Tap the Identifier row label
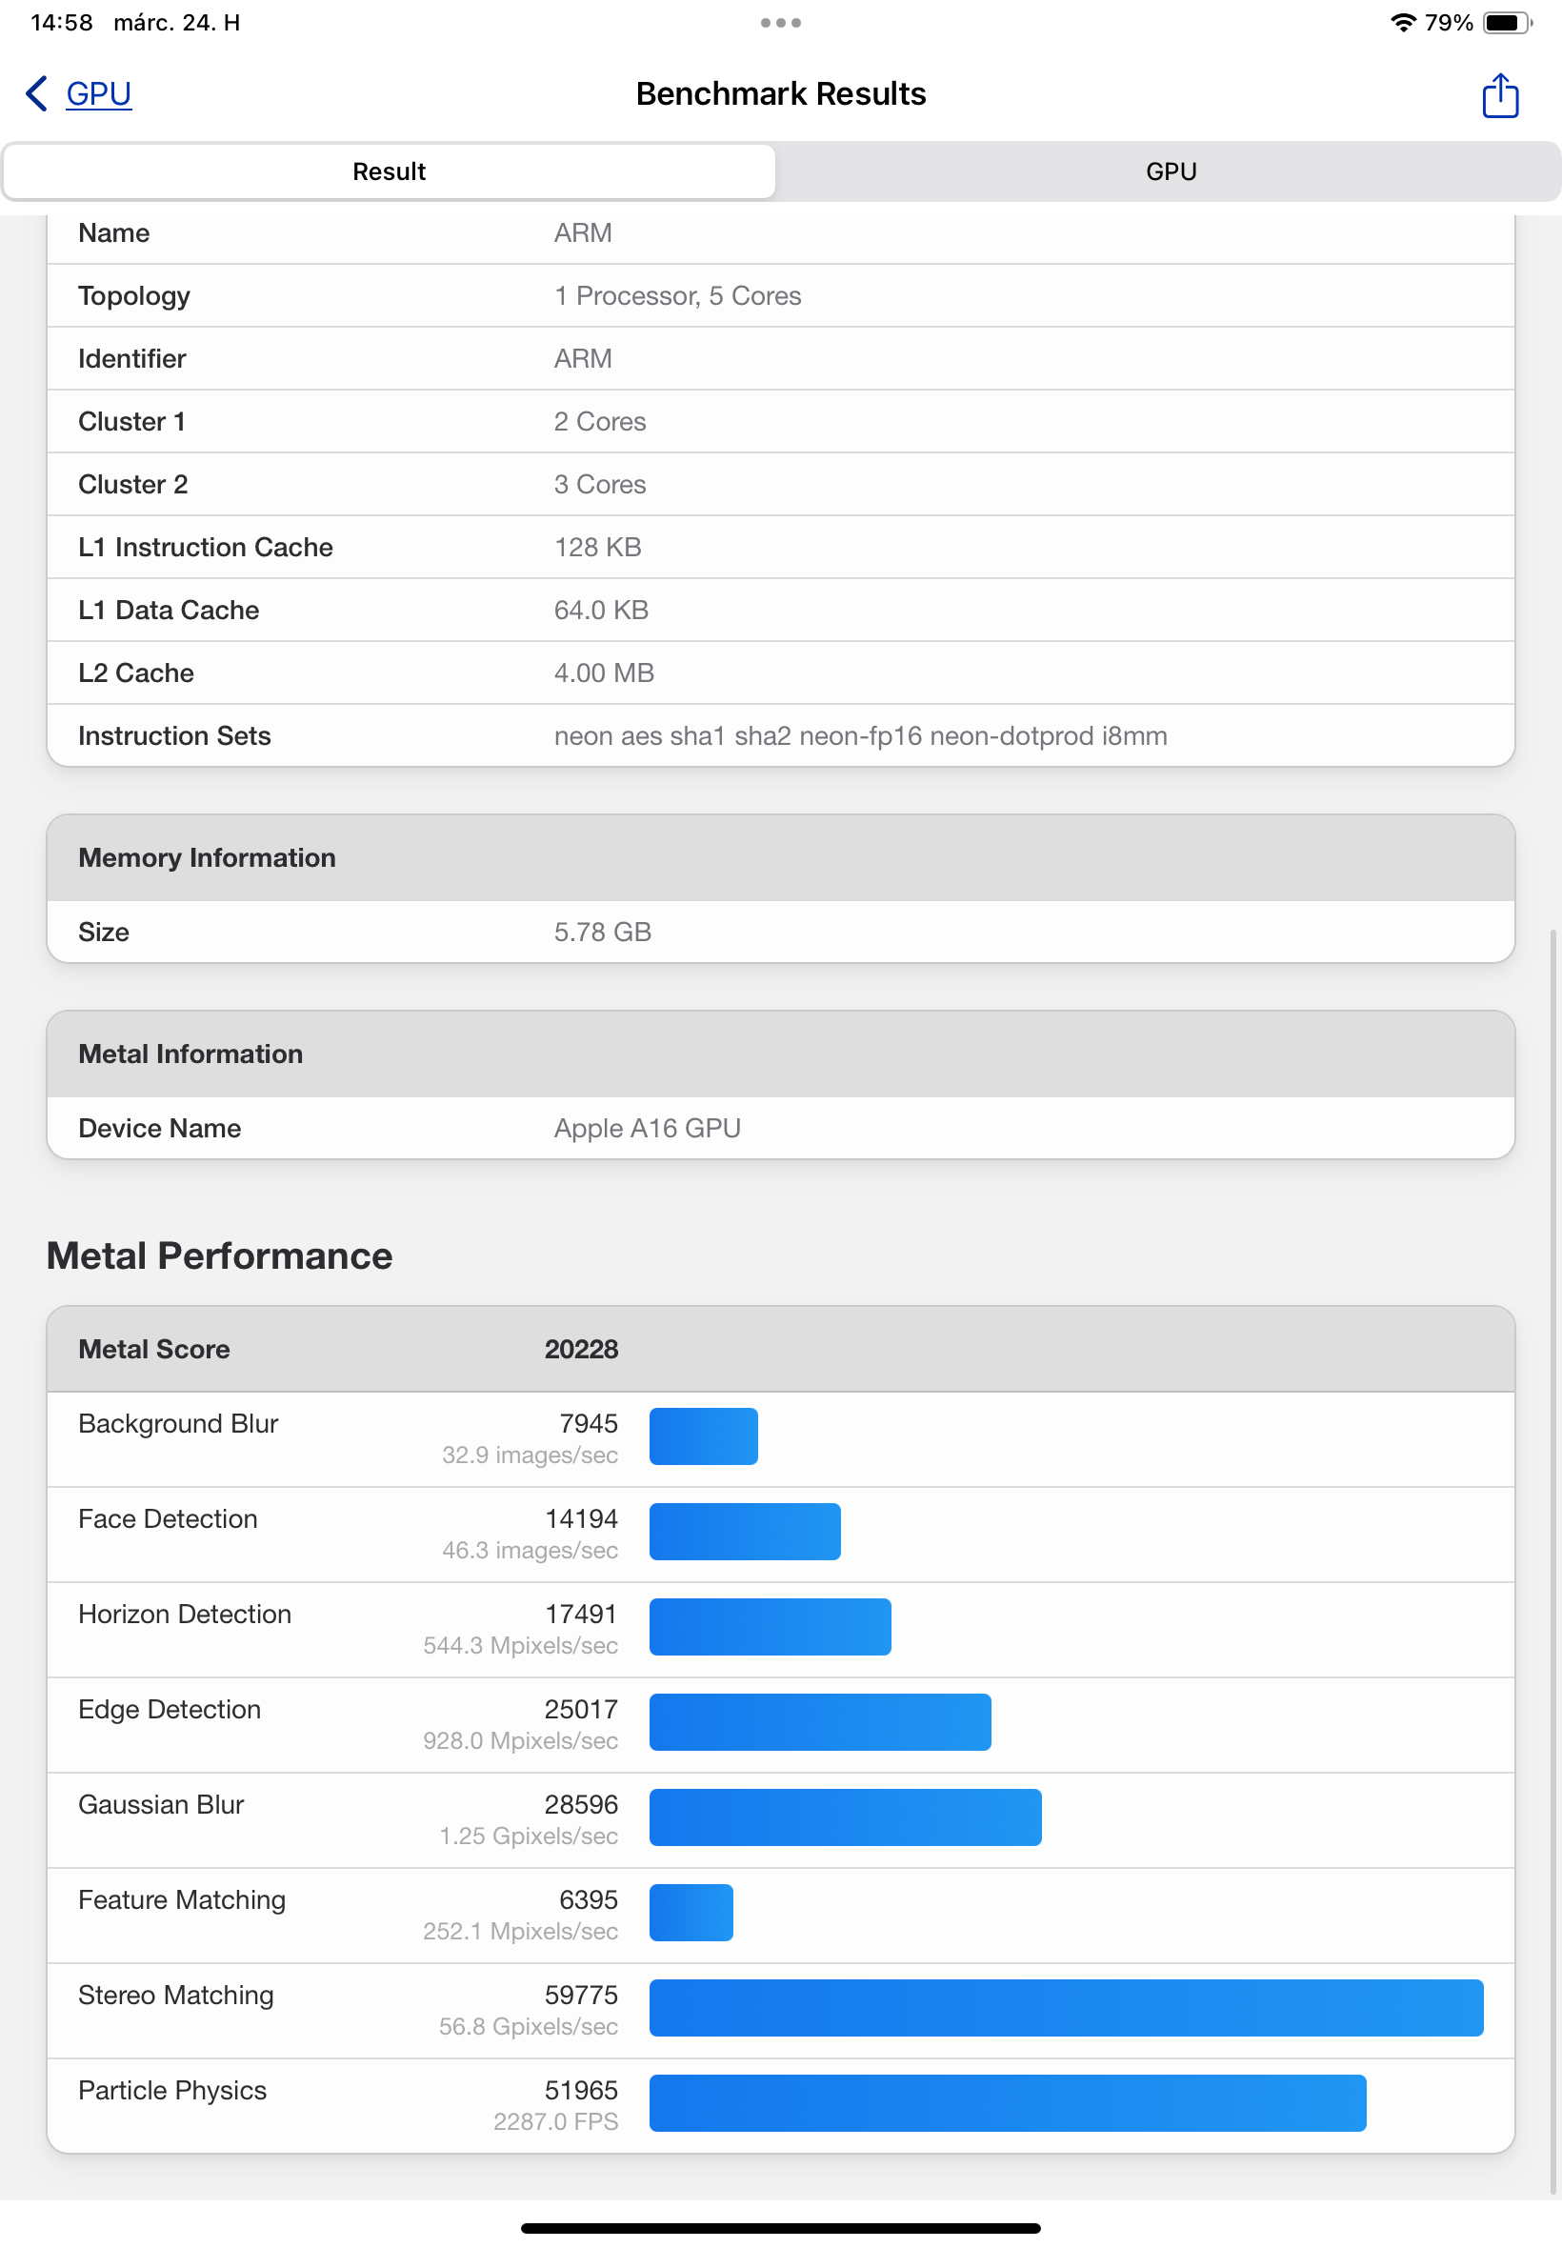This screenshot has width=1562, height=2248. pos(132,358)
